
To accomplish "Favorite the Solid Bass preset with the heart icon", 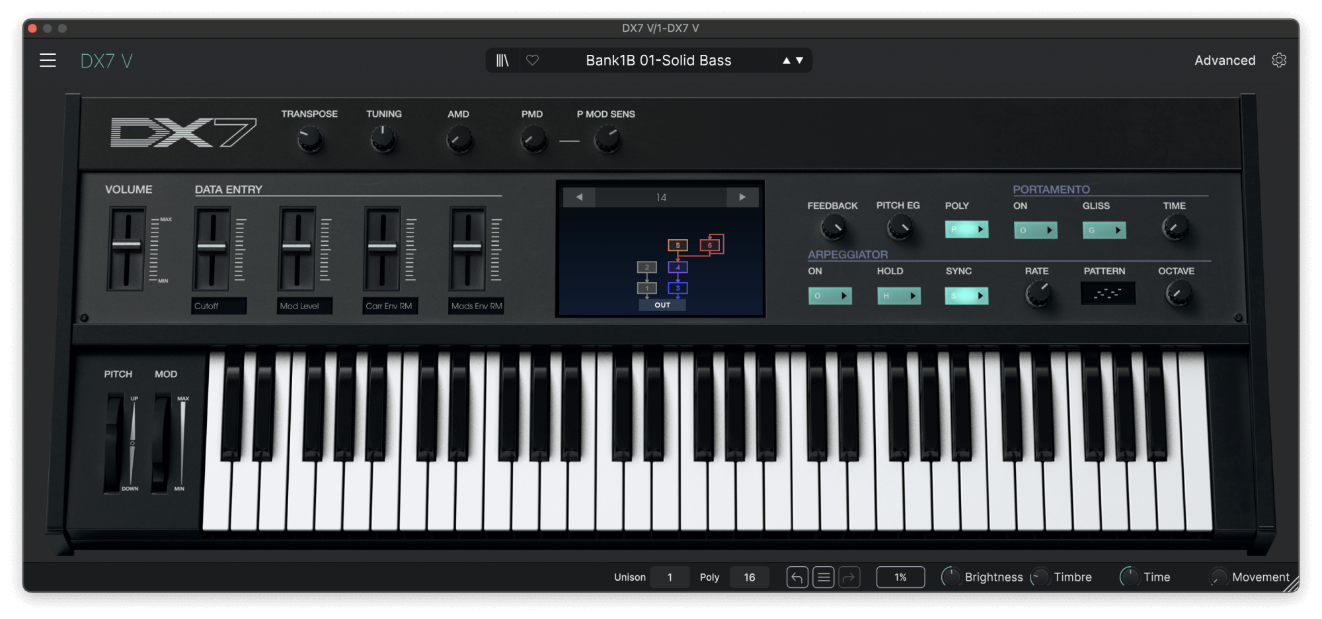I will click(x=533, y=60).
